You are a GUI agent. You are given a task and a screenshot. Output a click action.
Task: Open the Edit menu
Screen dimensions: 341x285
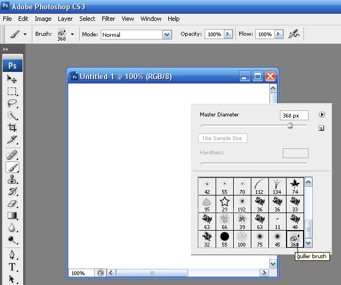tap(23, 19)
